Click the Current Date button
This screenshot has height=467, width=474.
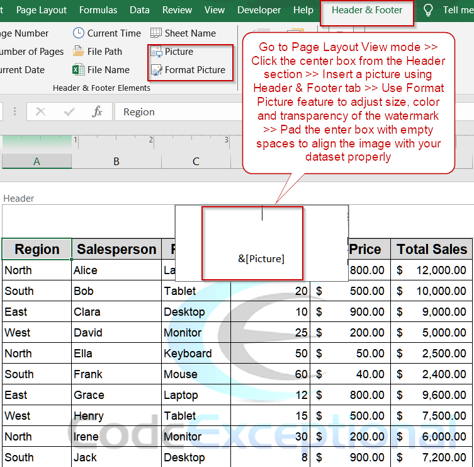coord(22,70)
